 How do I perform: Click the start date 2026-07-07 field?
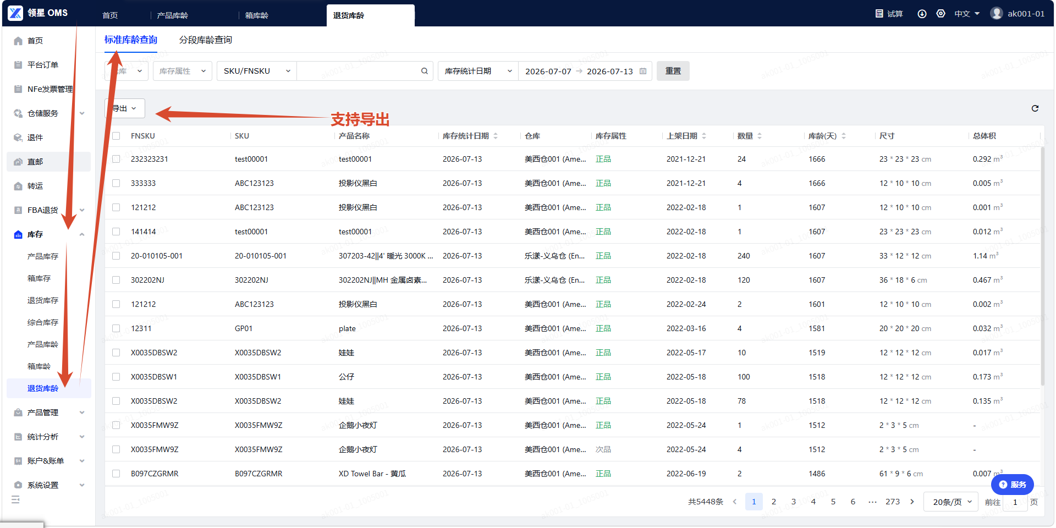click(x=548, y=71)
